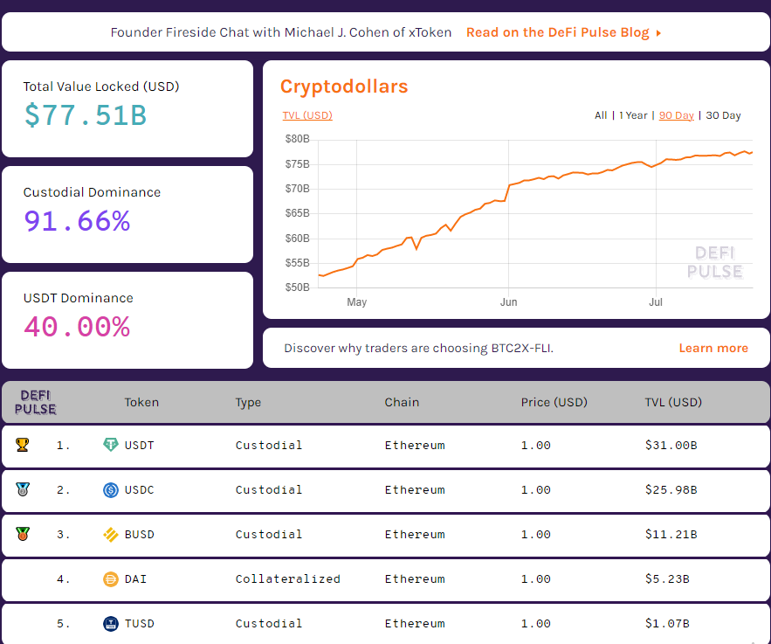Click 'Ethereum' chain in the USDC row
This screenshot has height=644, width=771.
coord(415,490)
